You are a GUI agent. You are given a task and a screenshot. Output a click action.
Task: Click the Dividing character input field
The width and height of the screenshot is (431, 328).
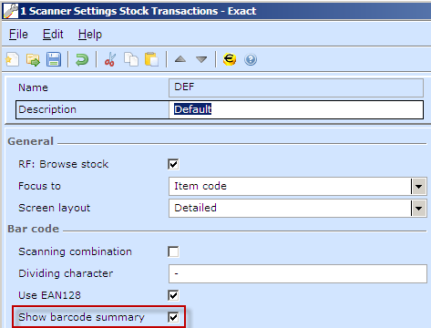[x=298, y=273]
